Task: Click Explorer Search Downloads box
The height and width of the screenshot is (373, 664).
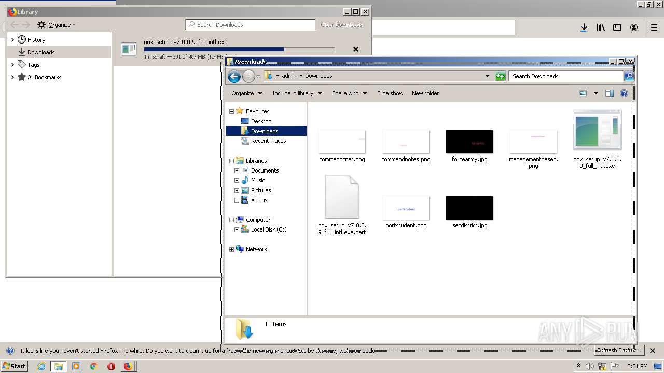Action: pos(566,76)
